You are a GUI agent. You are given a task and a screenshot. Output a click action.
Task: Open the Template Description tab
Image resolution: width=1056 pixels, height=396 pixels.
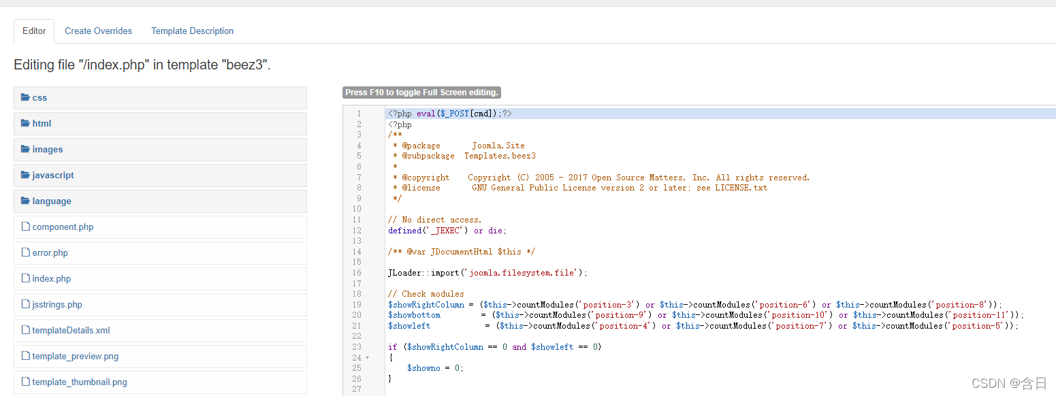tap(192, 31)
